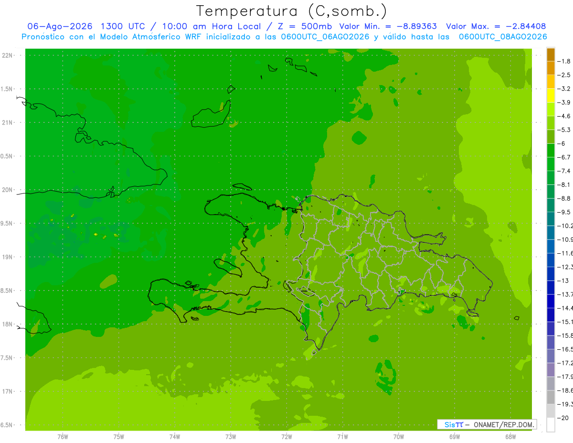Click the '-9.5' colorbar label
573x443 pixels.
[x=564, y=212]
